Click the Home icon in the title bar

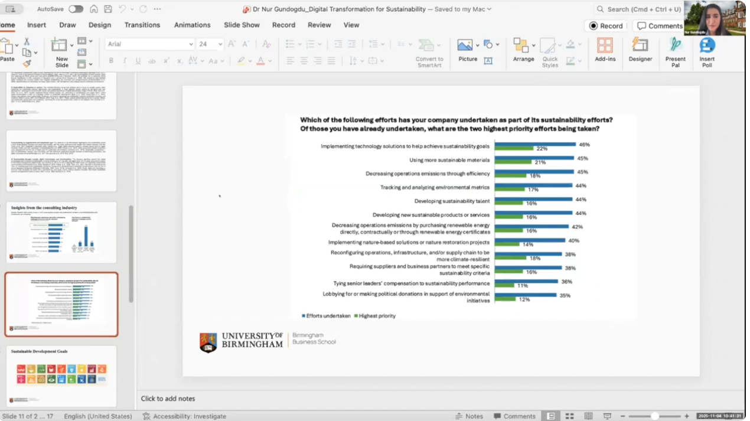point(94,9)
